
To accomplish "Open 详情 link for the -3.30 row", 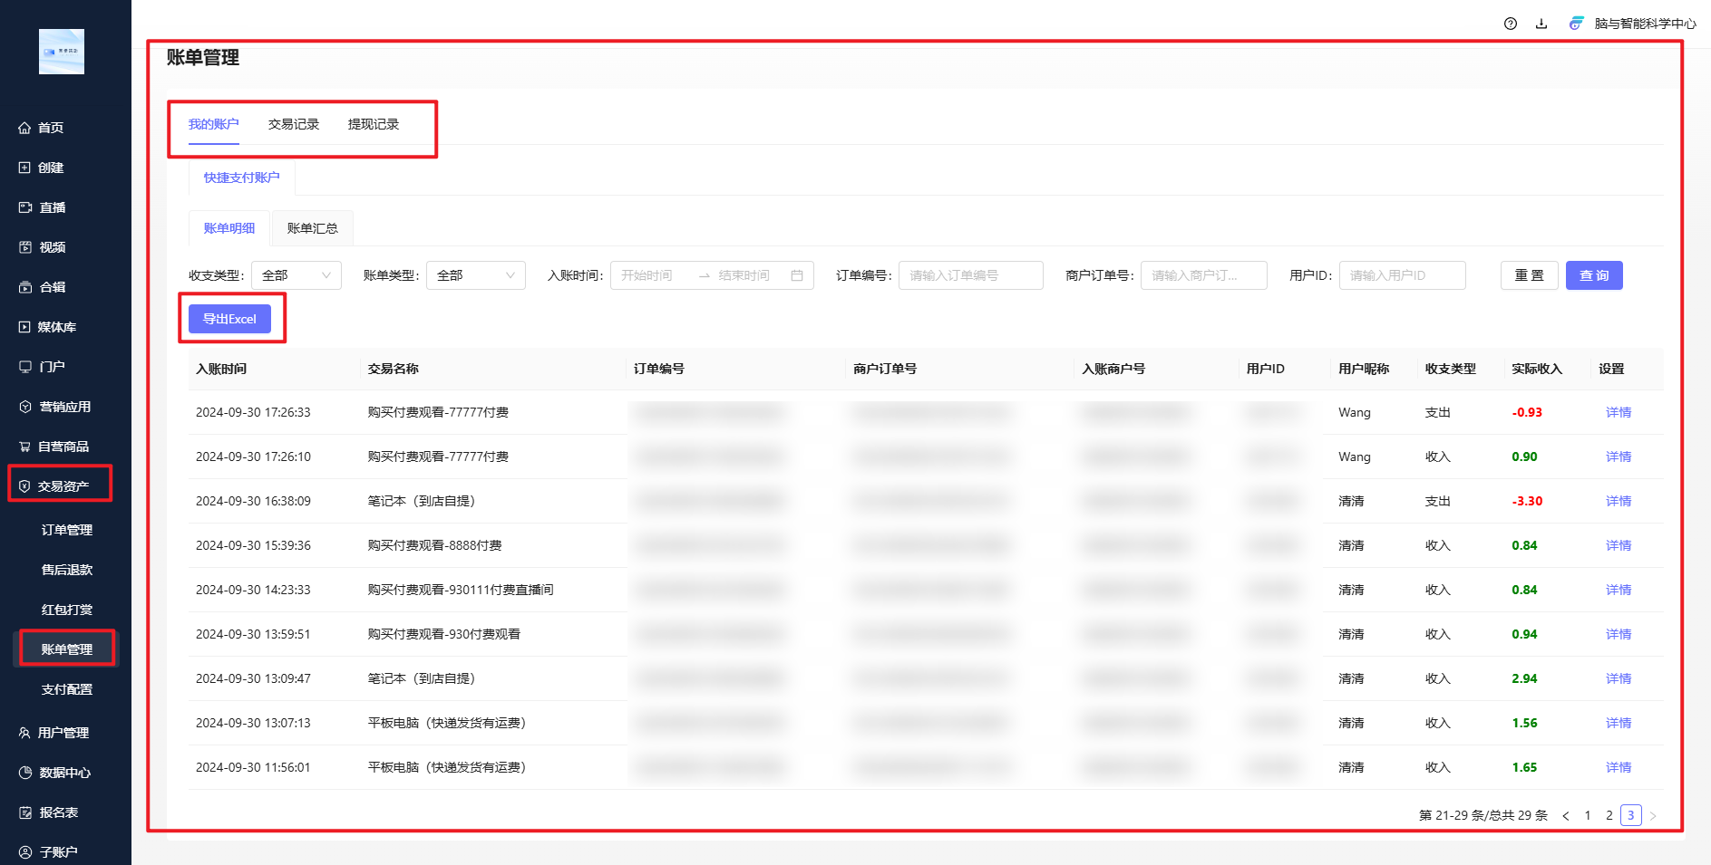I will [x=1618, y=501].
